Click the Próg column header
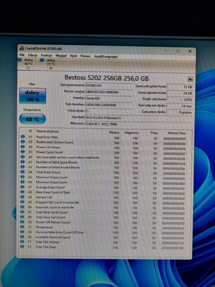Image resolution: width=215 pixels, height=287 pixels. pyautogui.click(x=154, y=133)
